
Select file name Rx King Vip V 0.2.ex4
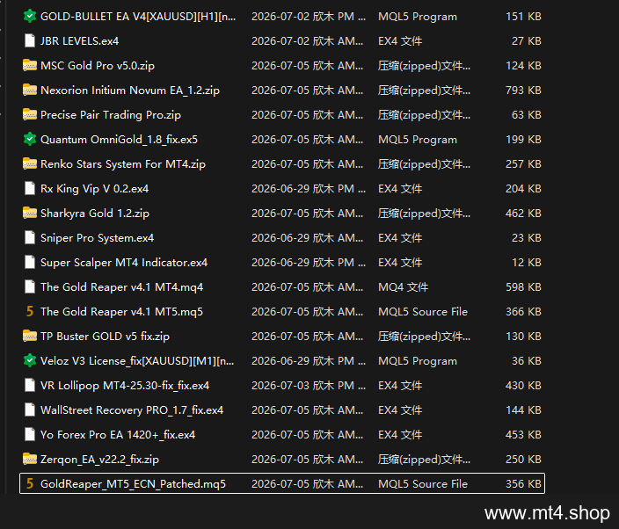(x=94, y=189)
